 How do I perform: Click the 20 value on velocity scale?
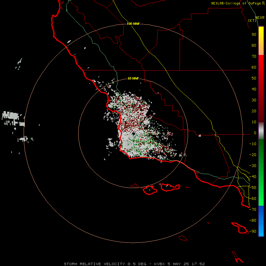254,111
